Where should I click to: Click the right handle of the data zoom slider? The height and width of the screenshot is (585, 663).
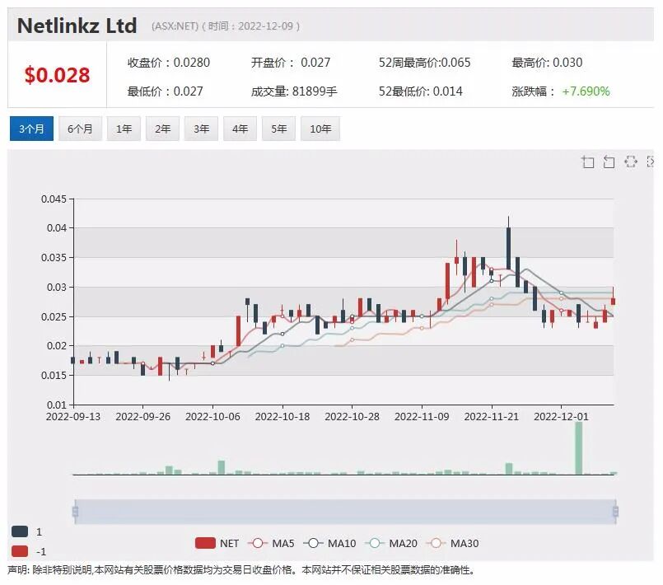pos(616,512)
